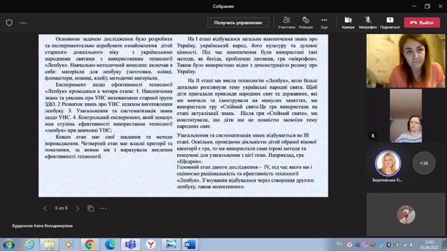Open Yandex Browser from the taskbar
Screen dimensions: 447x251
click(x=151, y=245)
